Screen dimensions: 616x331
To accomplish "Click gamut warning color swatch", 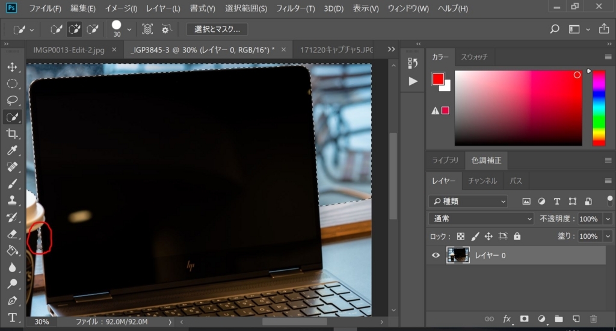I will pos(445,111).
